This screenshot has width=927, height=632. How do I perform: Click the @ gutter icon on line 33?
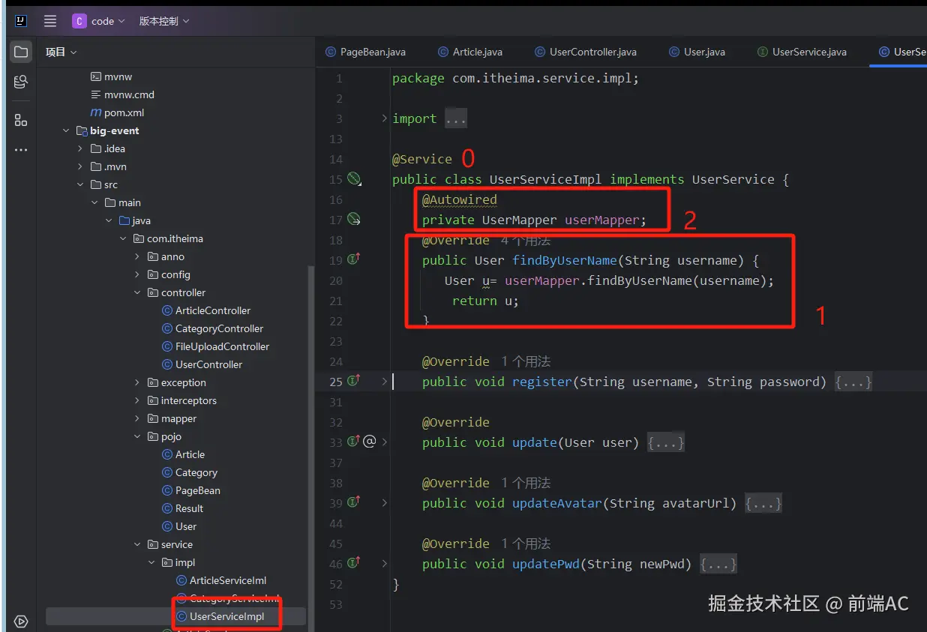point(369,442)
